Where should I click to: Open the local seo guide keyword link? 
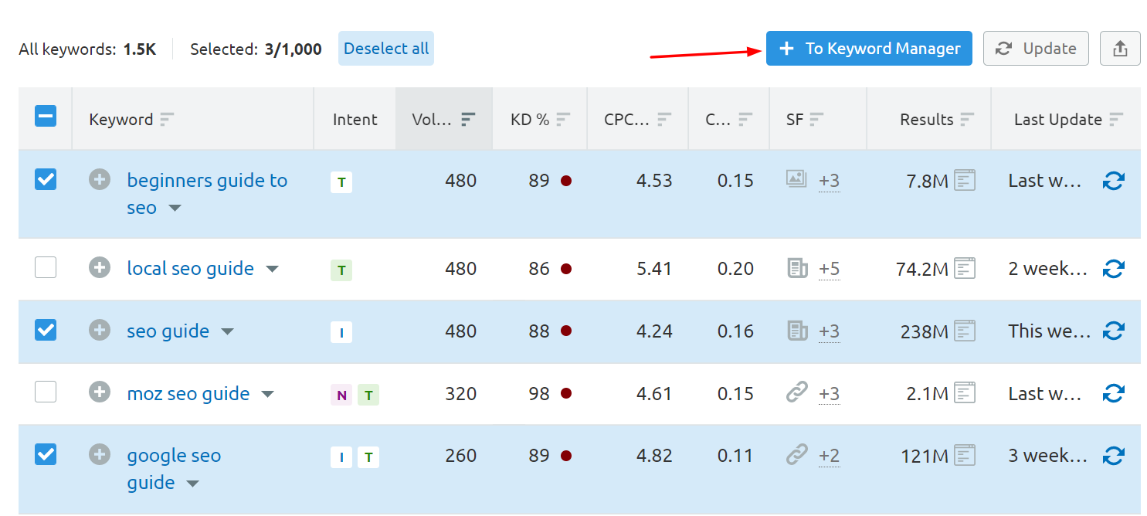190,268
